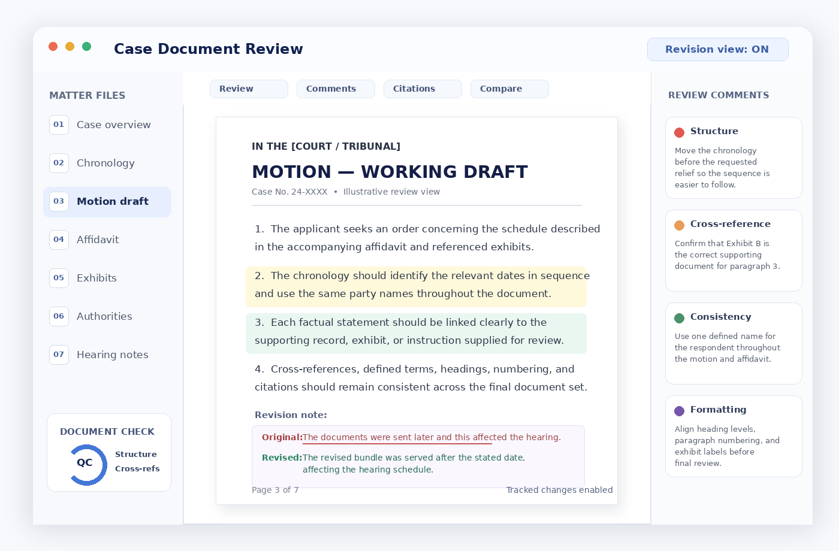Image resolution: width=839 pixels, height=551 pixels.
Task: Click the 05 number badge
Action: pos(59,278)
